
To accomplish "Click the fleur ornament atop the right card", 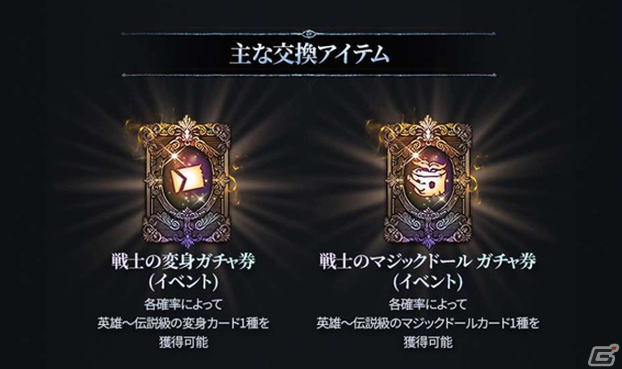I will (429, 126).
